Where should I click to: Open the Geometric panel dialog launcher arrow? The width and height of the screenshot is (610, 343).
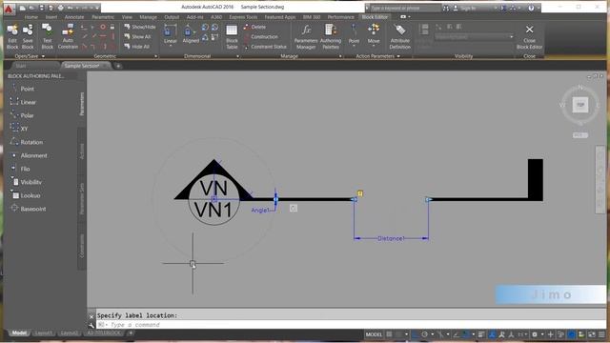click(156, 56)
